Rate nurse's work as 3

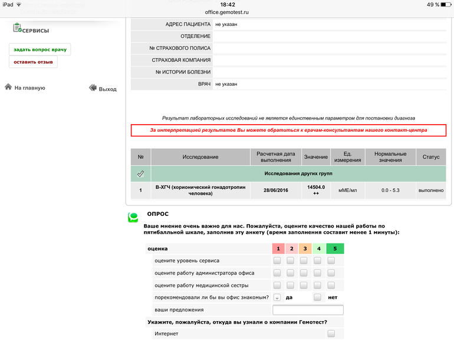pyautogui.click(x=304, y=285)
